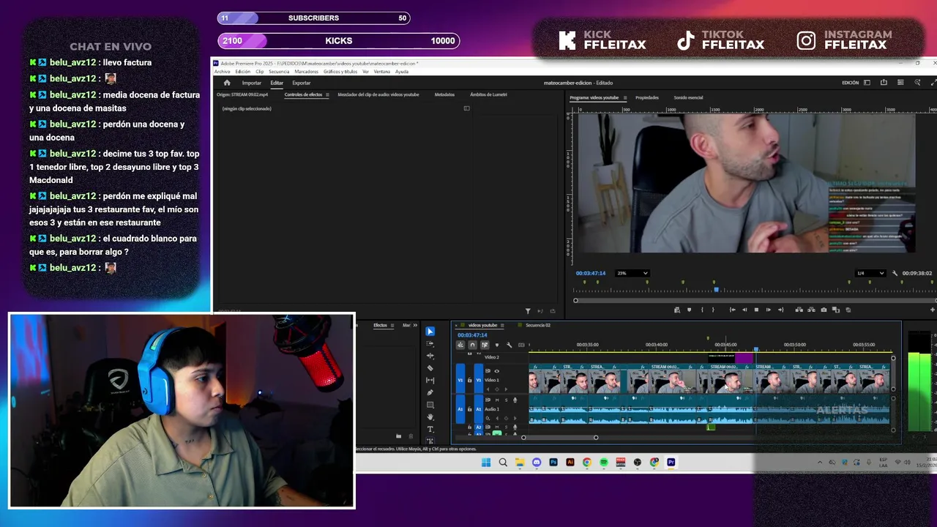Open the Marcadores menu
This screenshot has width=937, height=527.
click(307, 72)
